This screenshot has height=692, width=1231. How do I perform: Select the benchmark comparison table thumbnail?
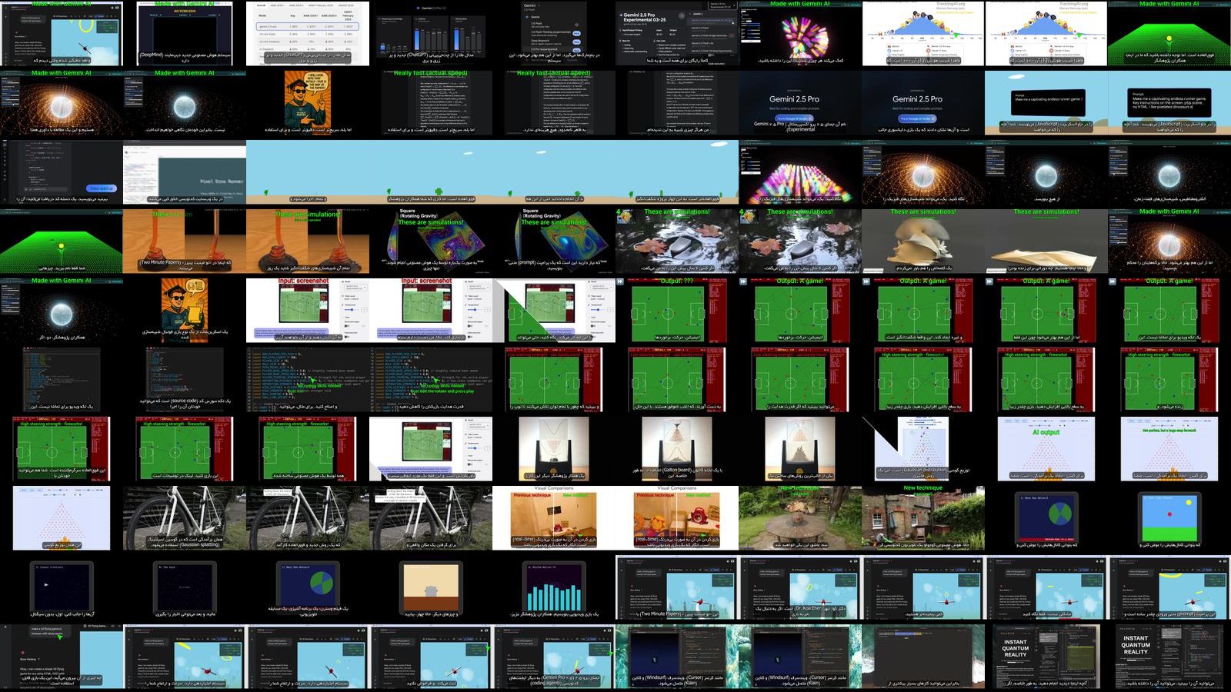[307, 33]
